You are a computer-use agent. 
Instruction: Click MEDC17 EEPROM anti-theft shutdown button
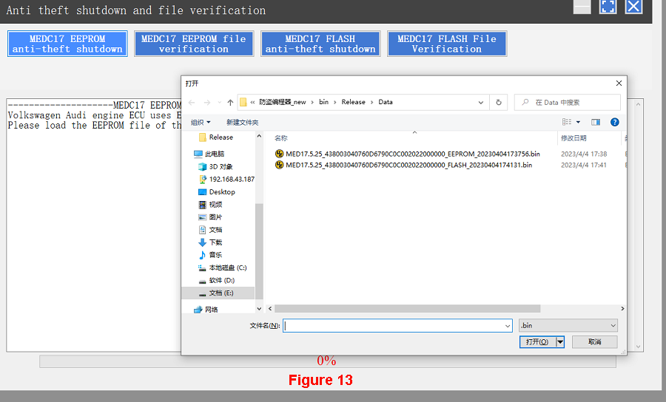(x=67, y=44)
